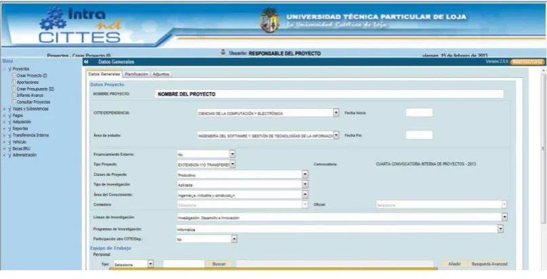Click the user icon beside Usuario
Screen dimensions: 547x279
tap(223, 53)
